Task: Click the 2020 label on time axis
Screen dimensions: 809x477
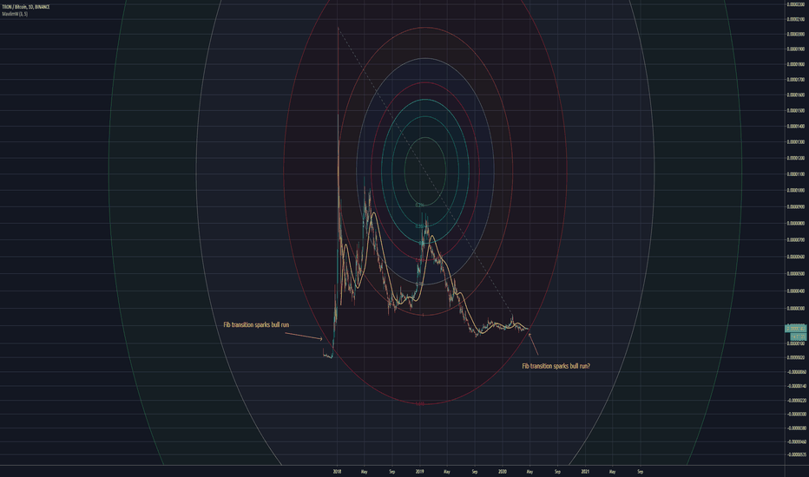Action: click(503, 471)
